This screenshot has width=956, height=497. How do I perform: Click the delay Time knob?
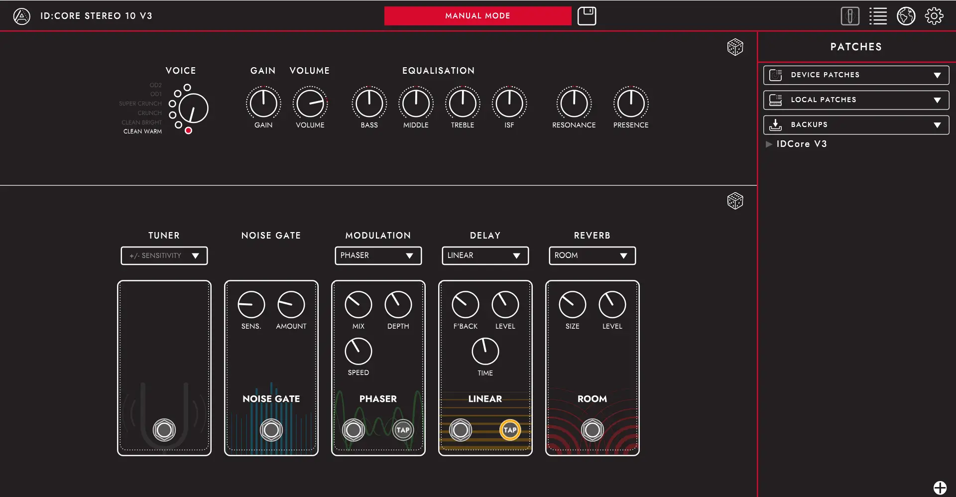coord(485,352)
